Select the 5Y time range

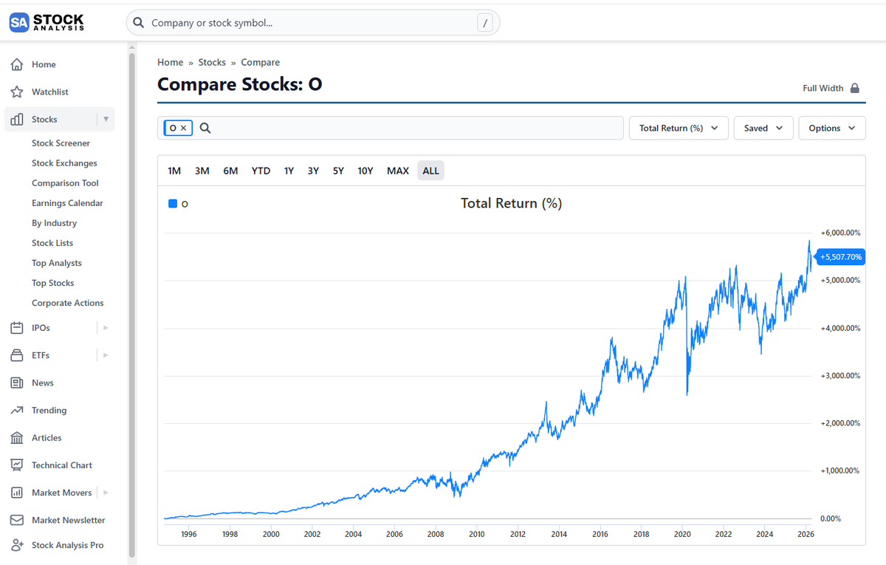(x=338, y=171)
